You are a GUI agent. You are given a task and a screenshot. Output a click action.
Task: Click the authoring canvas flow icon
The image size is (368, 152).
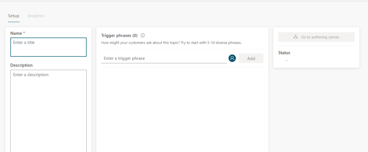click(x=296, y=37)
